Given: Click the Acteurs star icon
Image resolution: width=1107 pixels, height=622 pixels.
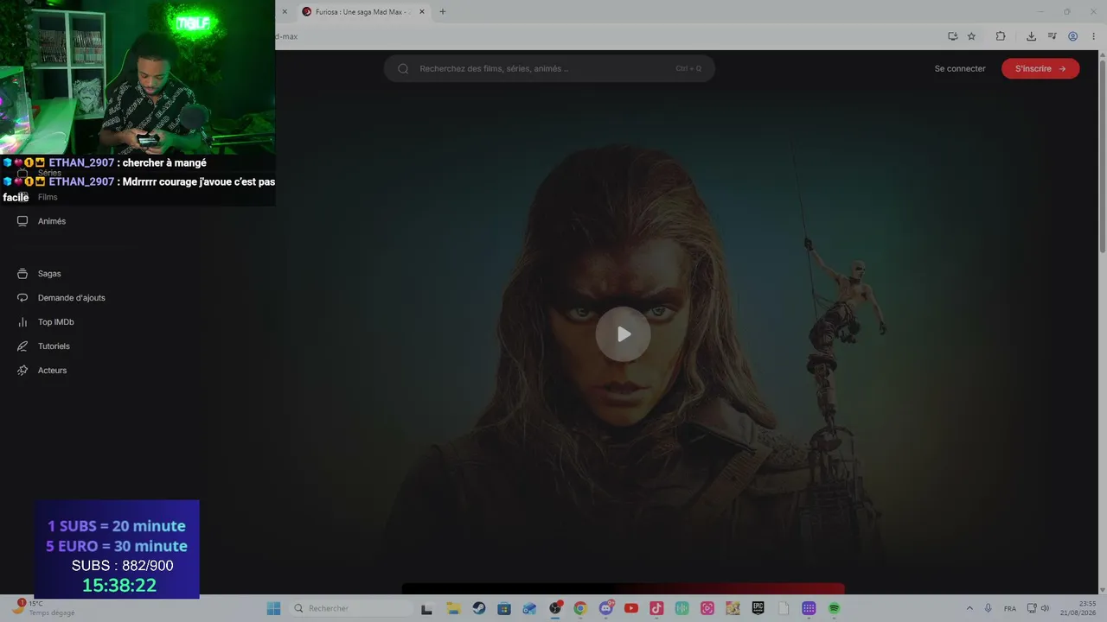Looking at the screenshot, I should tap(22, 371).
